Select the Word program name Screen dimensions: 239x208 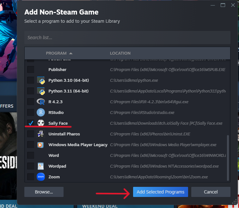click(x=54, y=155)
